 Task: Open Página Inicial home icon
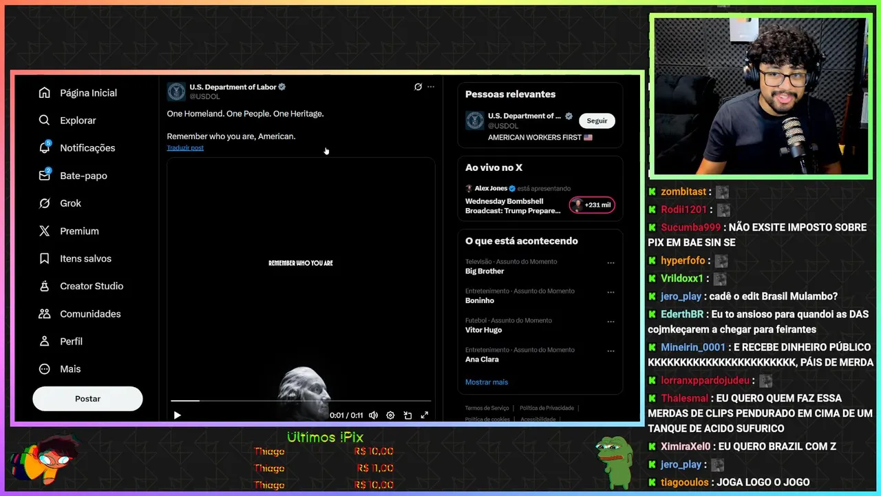45,92
